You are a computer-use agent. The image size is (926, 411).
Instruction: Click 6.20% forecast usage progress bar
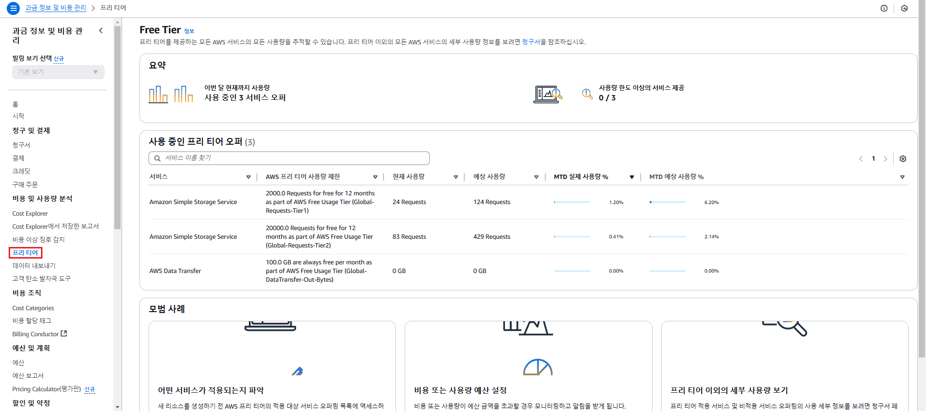point(667,202)
